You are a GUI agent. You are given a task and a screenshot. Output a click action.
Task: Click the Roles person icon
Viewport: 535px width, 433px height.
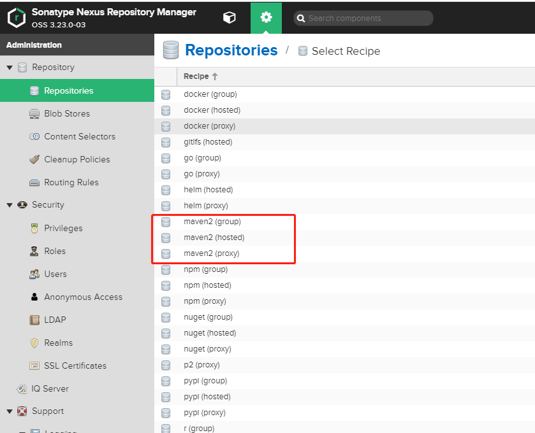[x=34, y=251]
